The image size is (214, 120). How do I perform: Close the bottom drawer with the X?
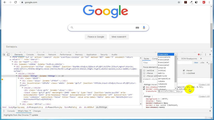tap(210, 111)
